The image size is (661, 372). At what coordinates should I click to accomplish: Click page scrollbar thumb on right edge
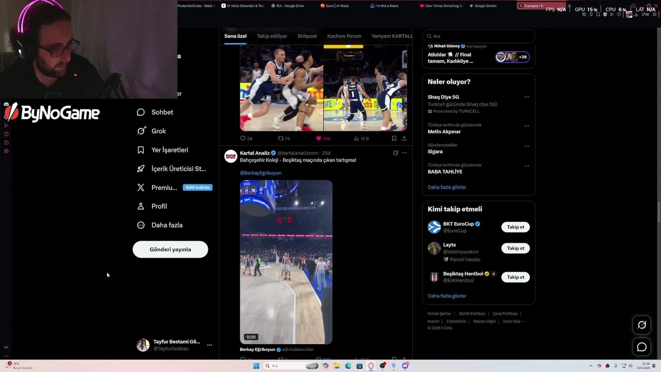click(658, 213)
